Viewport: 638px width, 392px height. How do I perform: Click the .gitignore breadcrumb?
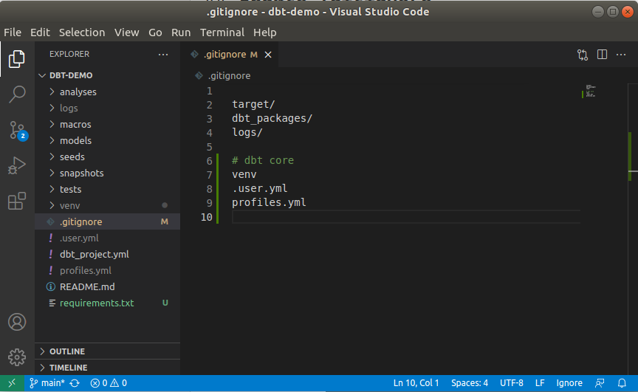click(229, 75)
